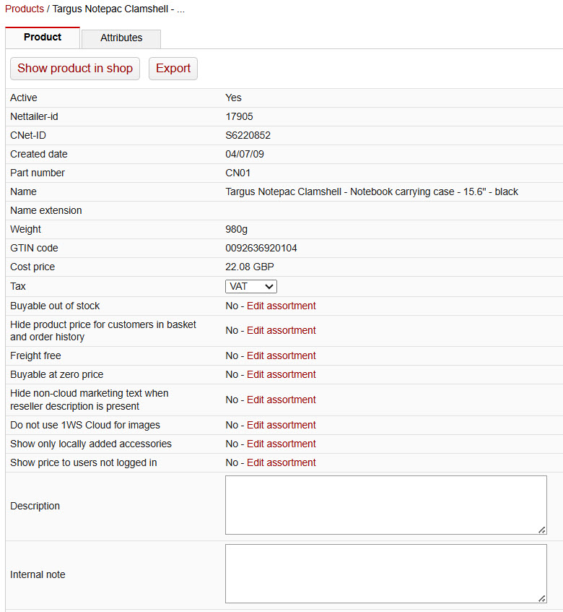The width and height of the screenshot is (563, 612).
Task: Grab the Internal note resize handle
Action: tap(542, 599)
